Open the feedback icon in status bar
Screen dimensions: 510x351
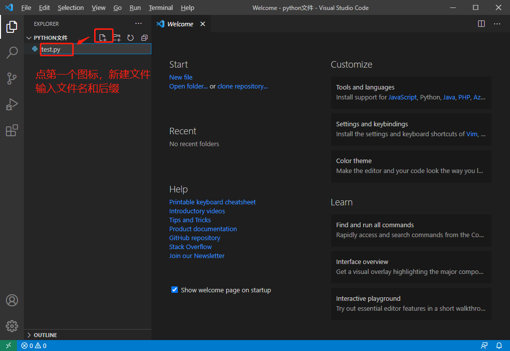coord(484,346)
